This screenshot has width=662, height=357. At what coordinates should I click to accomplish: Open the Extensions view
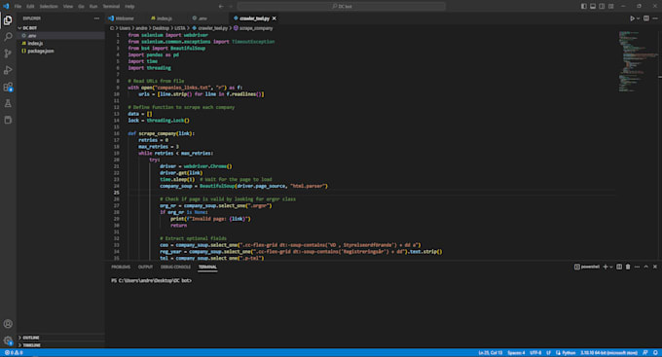(8, 87)
